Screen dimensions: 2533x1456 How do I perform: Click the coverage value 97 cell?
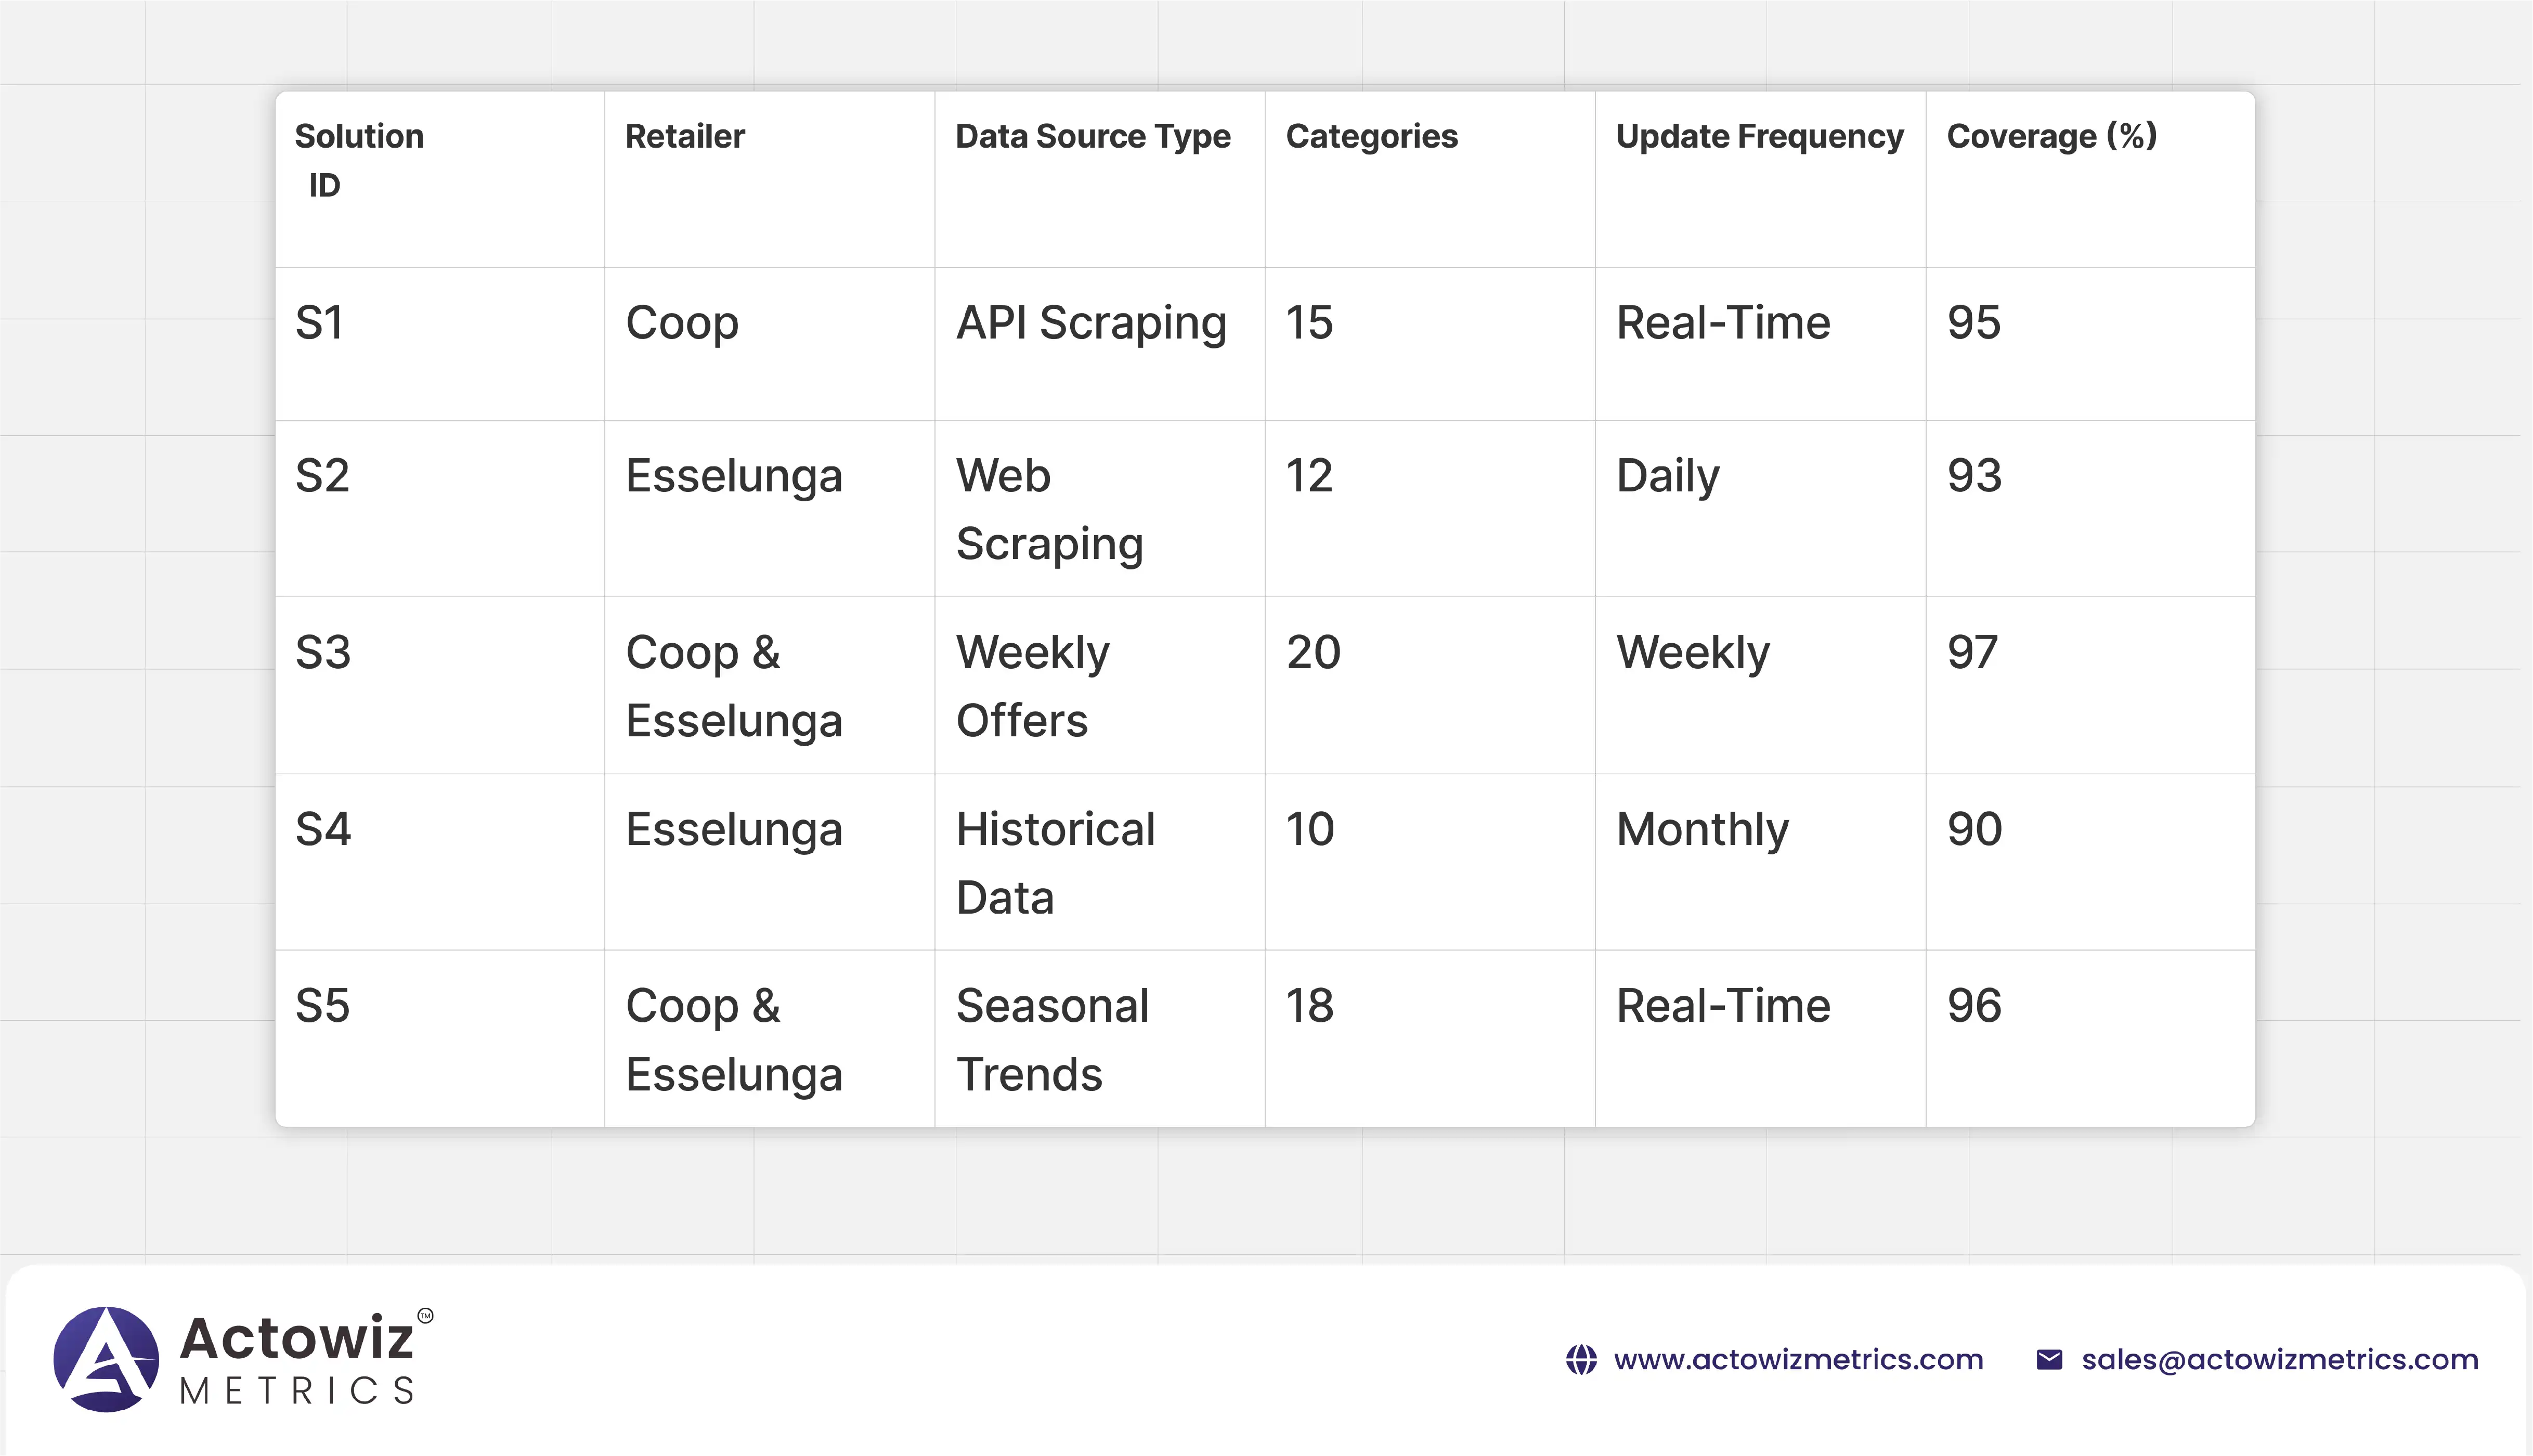tap(1972, 652)
